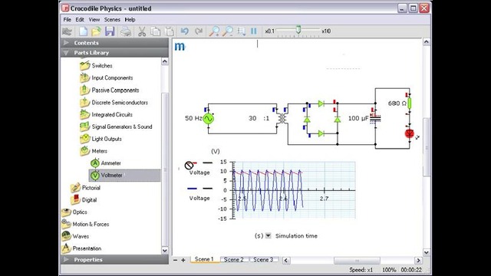Click the simulation speed slider handle

click(298, 30)
